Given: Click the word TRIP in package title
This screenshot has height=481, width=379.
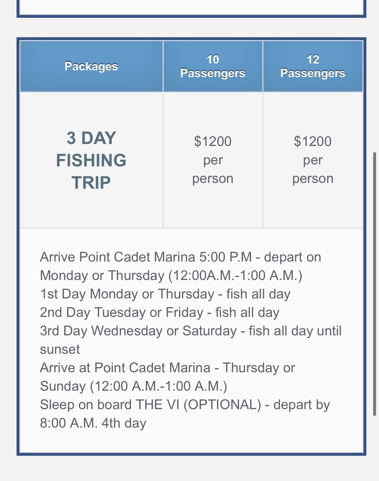Looking at the screenshot, I should pyautogui.click(x=91, y=183).
